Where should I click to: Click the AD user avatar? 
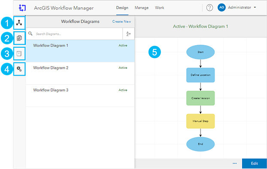pos(221,7)
